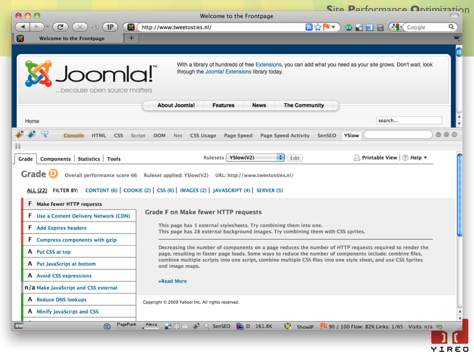Show ALL (22) rules

coord(37,191)
